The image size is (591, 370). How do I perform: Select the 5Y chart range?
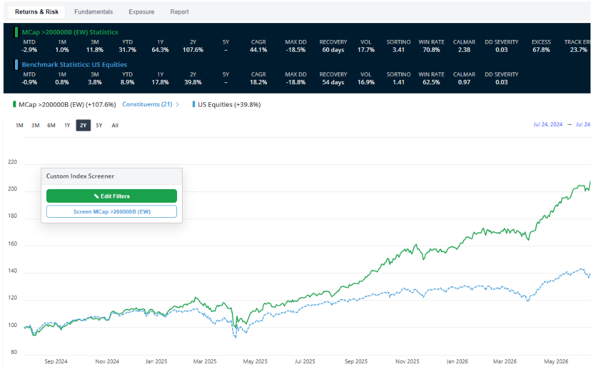(98, 125)
